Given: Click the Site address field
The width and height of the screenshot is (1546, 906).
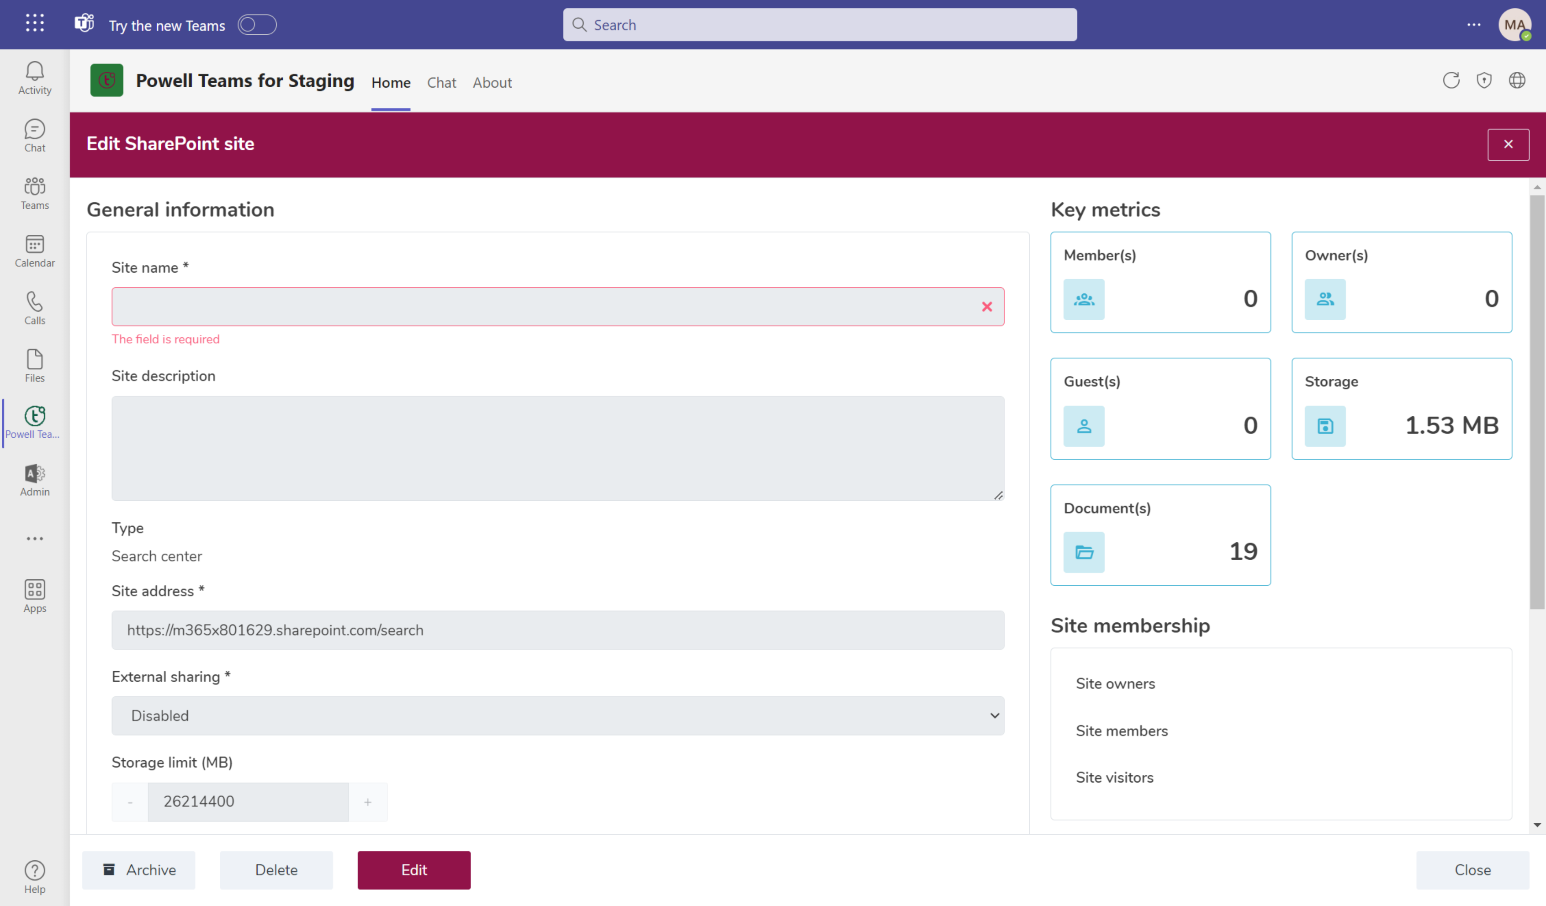Looking at the screenshot, I should [x=558, y=630].
